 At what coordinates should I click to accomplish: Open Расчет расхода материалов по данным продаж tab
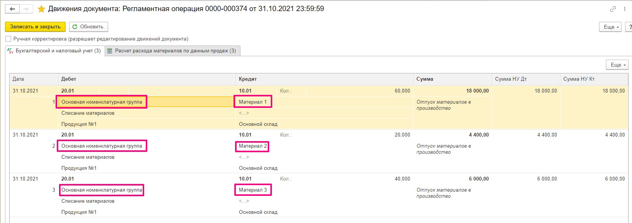172,51
